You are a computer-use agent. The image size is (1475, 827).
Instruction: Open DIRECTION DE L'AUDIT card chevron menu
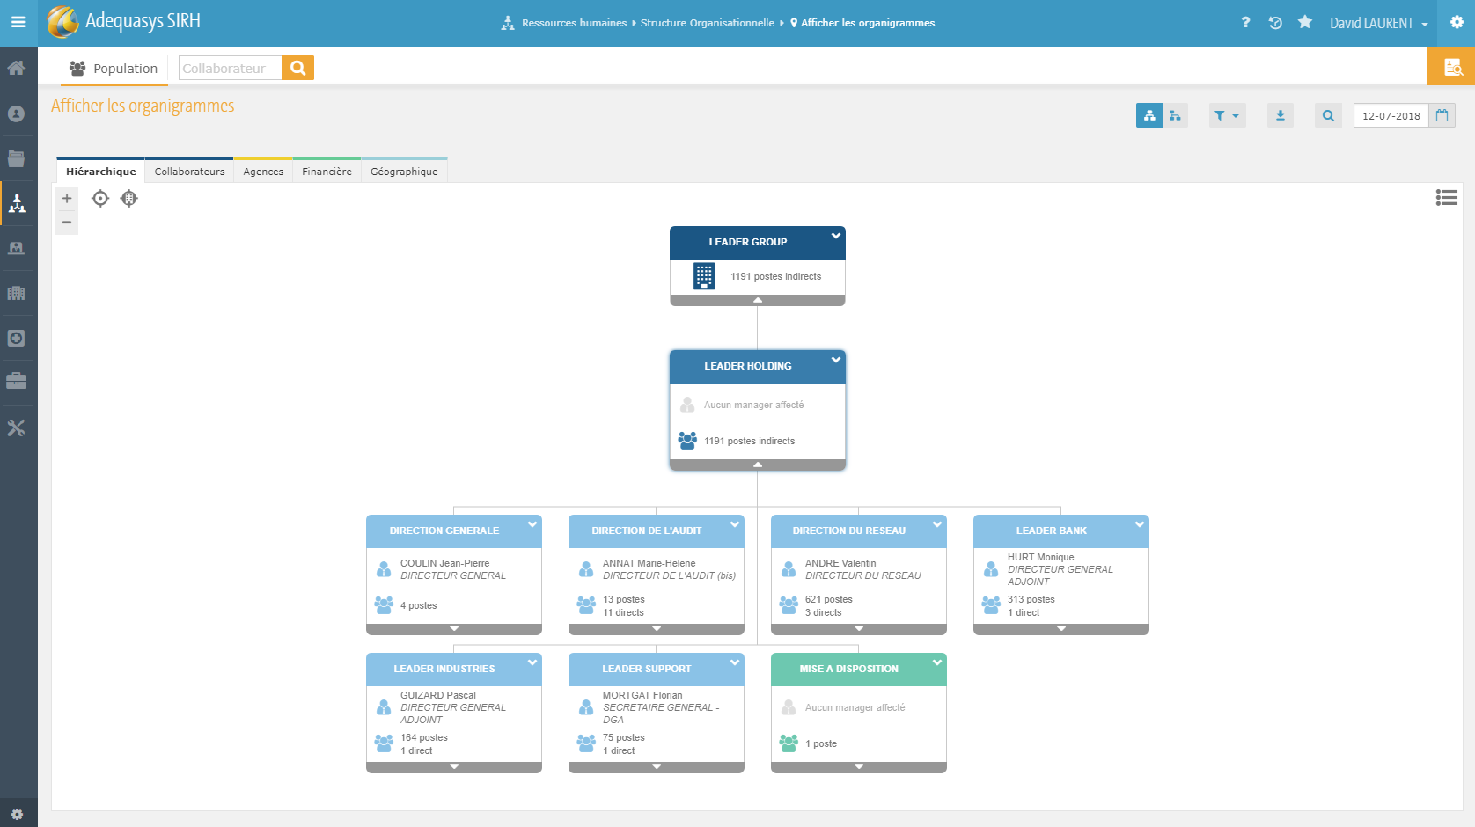point(734,524)
